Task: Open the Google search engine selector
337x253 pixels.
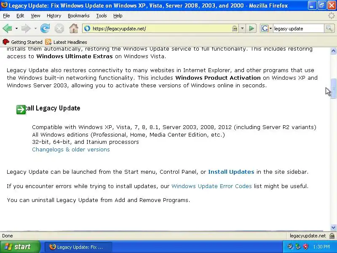Action: pyautogui.click(x=267, y=28)
